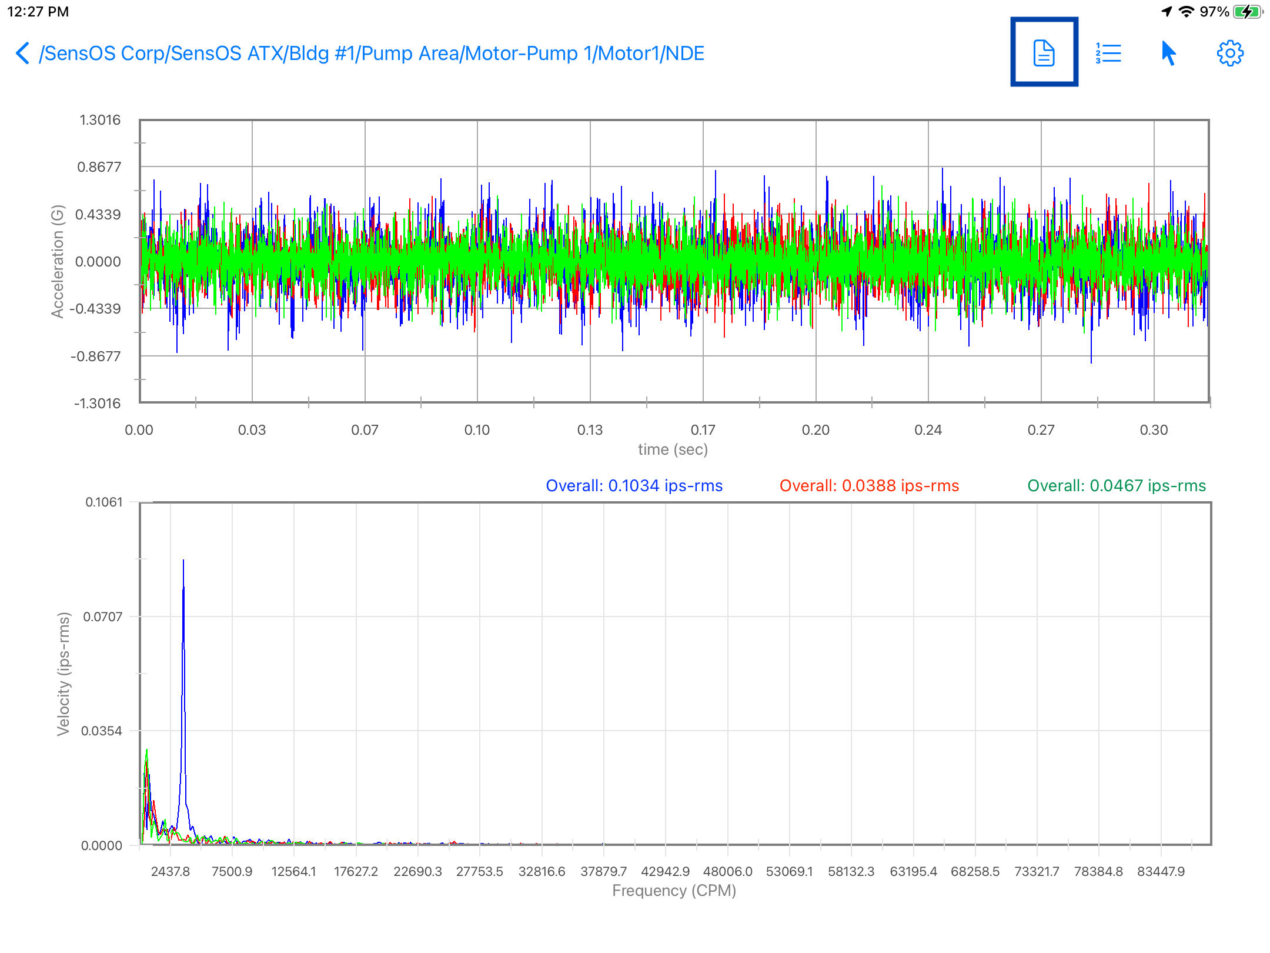Select blue Overall 0.1034 ips-rms label
Screen dimensions: 1270x953
[634, 485]
